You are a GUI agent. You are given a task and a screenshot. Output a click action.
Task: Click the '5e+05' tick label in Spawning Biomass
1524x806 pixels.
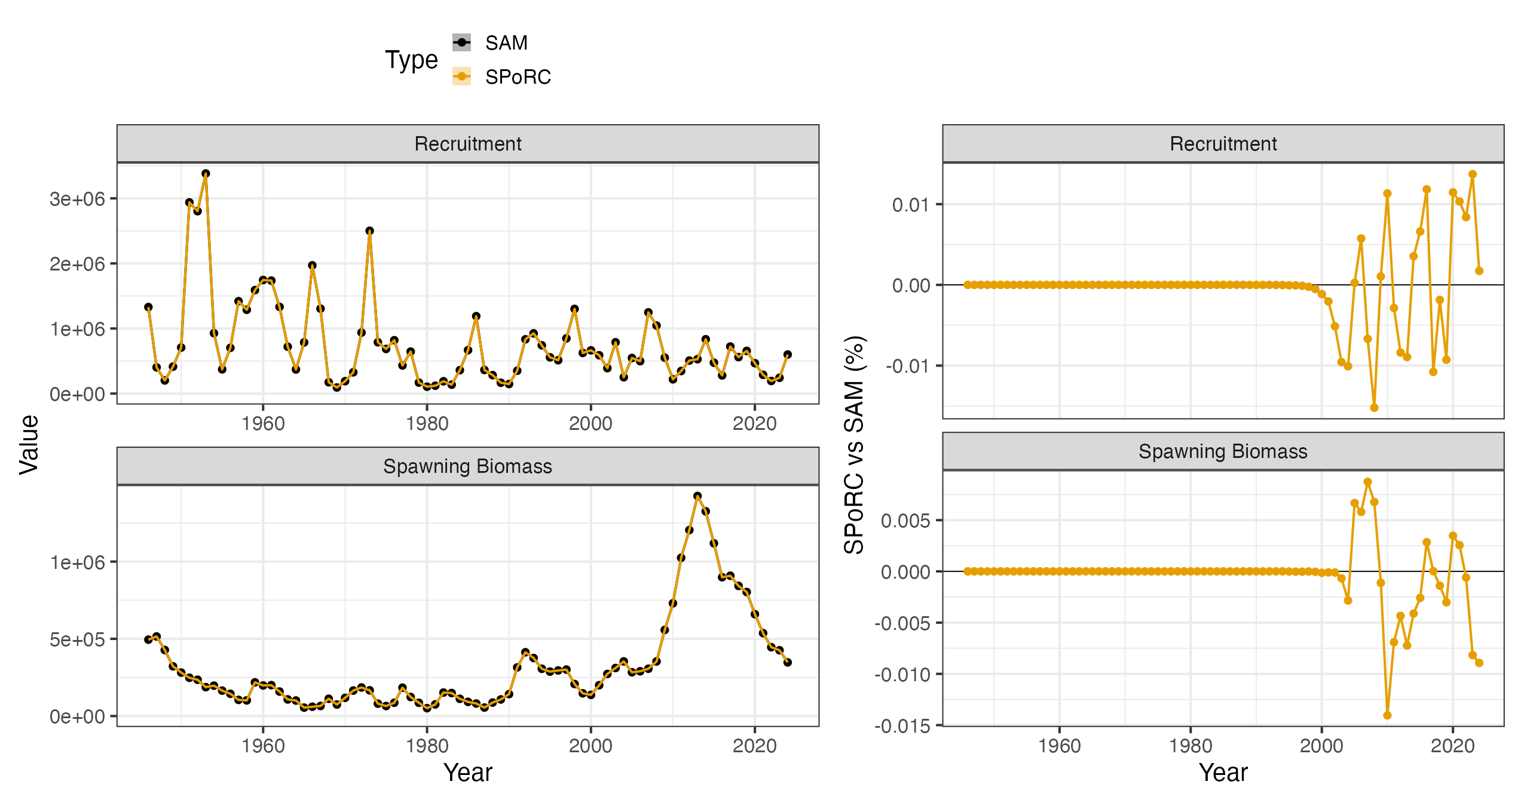[77, 639]
